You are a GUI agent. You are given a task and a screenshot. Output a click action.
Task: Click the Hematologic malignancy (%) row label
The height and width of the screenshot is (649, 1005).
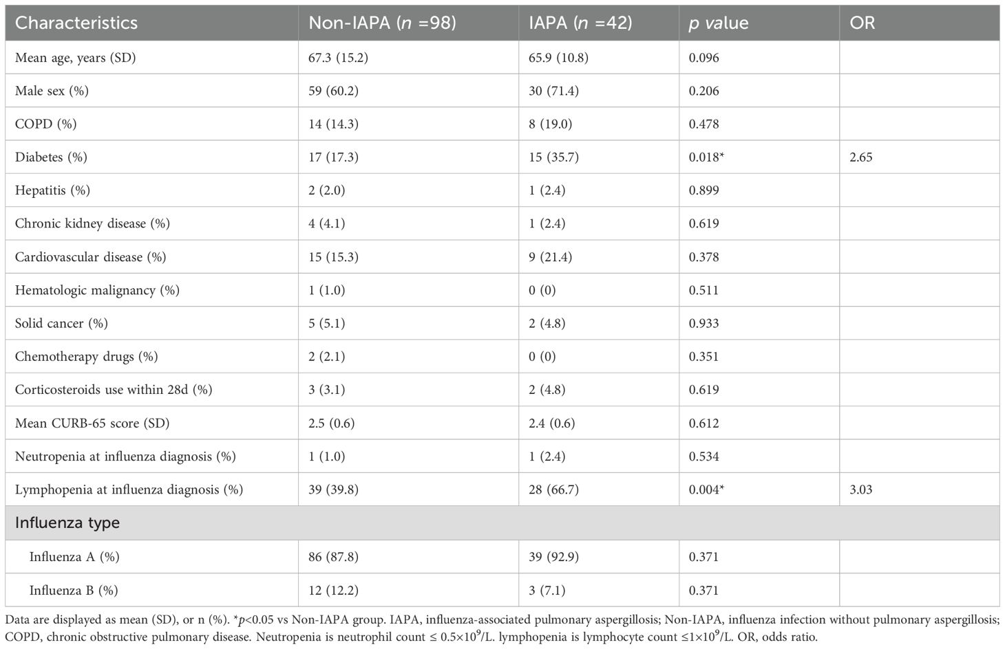coord(97,290)
